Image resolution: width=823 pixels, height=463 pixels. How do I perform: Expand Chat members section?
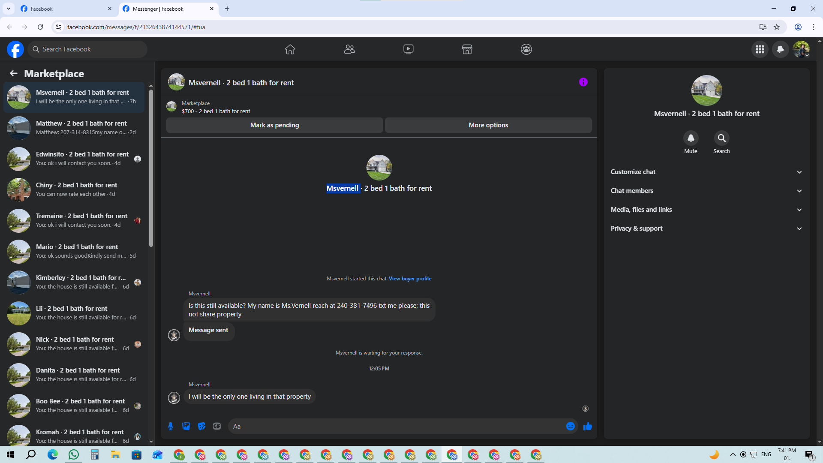706,191
